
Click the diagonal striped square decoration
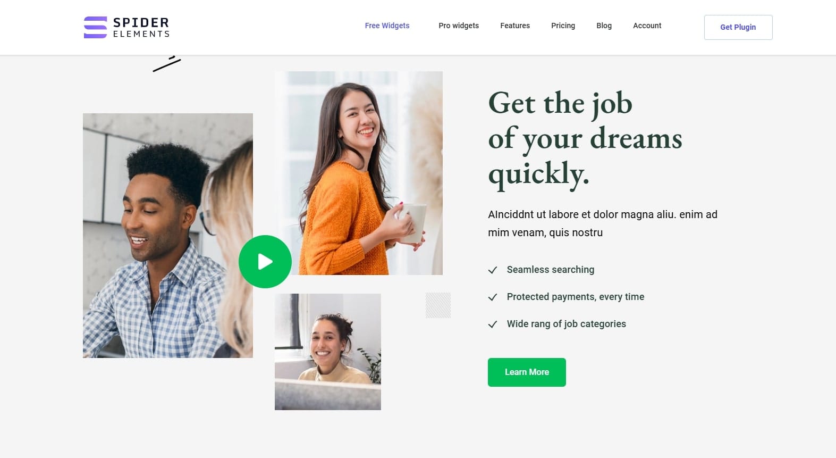coord(438,305)
